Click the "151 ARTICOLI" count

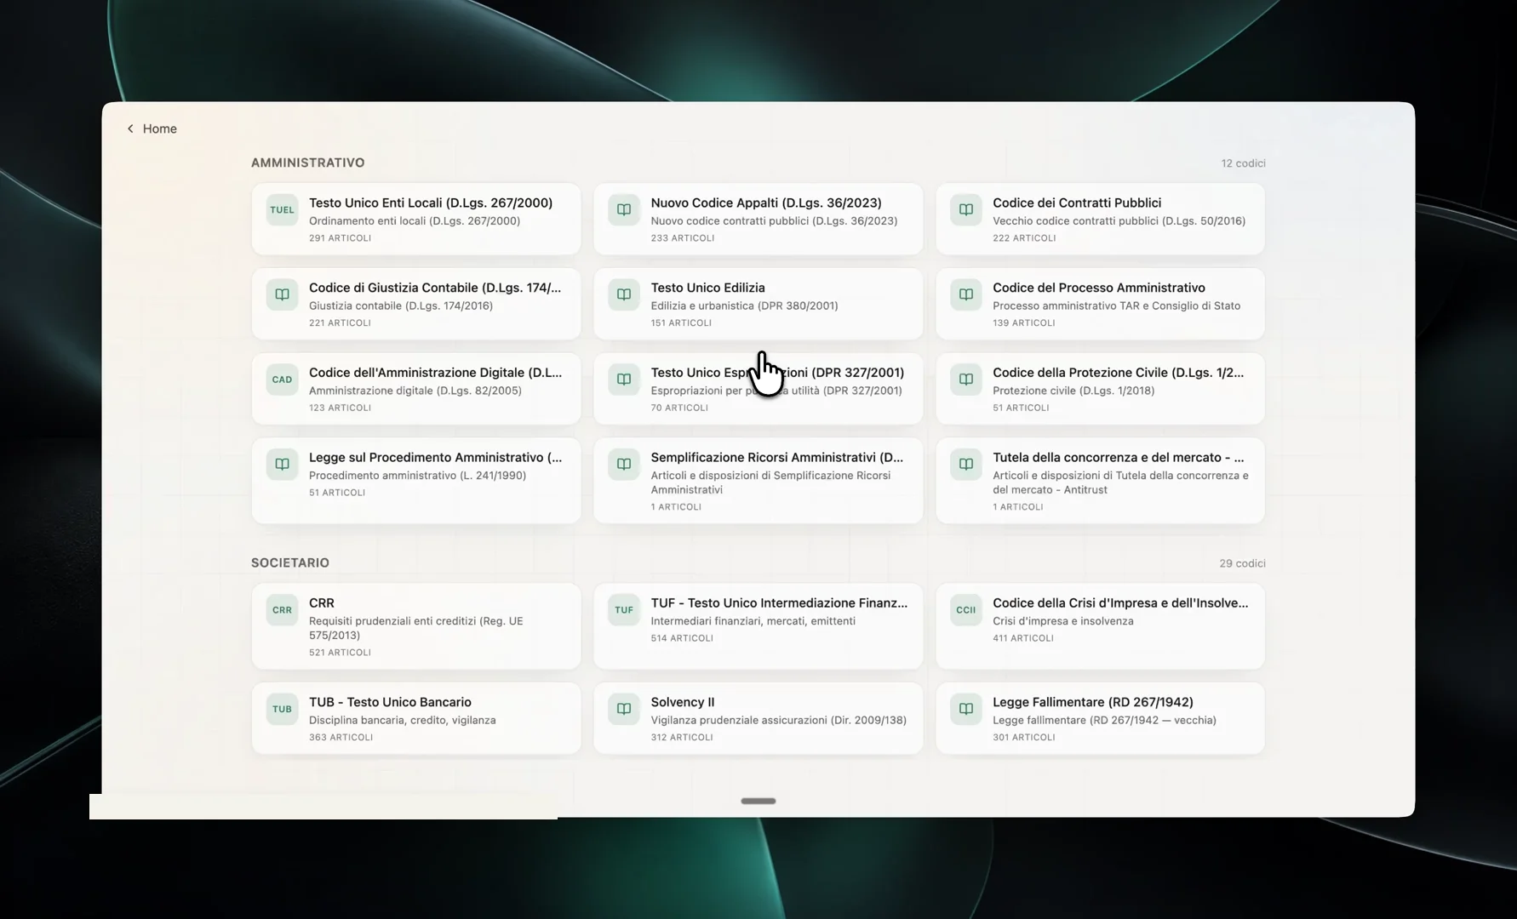[681, 323]
